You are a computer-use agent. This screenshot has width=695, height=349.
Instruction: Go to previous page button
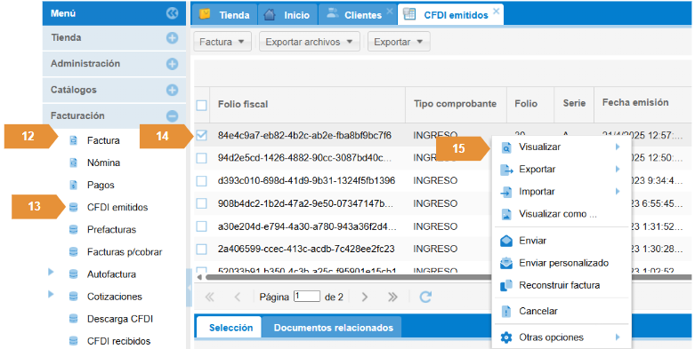click(x=238, y=297)
